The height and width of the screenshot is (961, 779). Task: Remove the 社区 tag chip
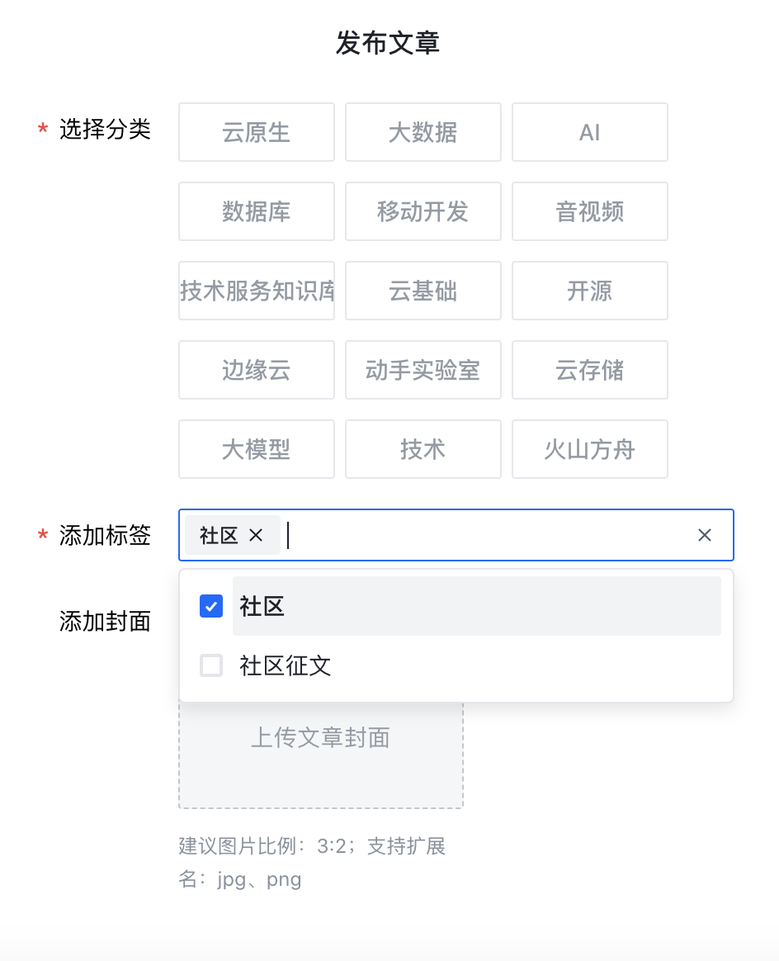[256, 535]
